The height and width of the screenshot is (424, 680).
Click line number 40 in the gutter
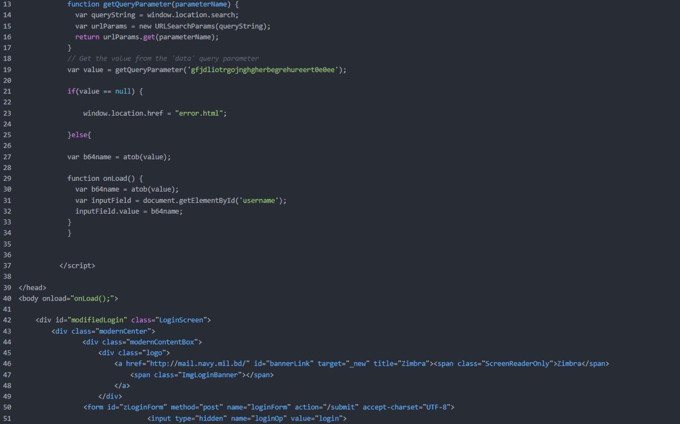[x=7, y=299]
